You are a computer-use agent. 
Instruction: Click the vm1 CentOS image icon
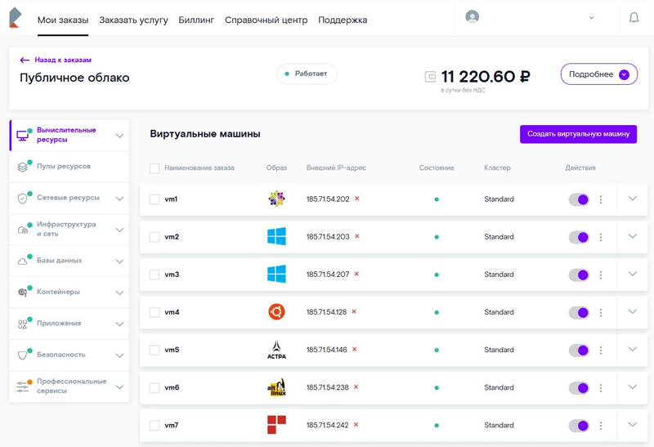[x=276, y=199]
